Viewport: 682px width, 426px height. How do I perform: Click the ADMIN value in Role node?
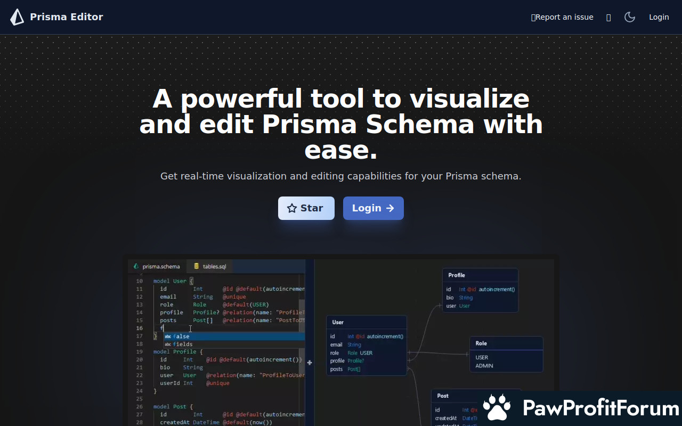click(x=484, y=366)
